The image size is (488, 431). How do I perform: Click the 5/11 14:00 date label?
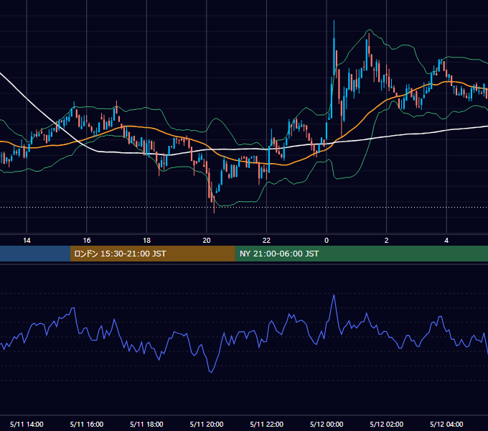27,424
